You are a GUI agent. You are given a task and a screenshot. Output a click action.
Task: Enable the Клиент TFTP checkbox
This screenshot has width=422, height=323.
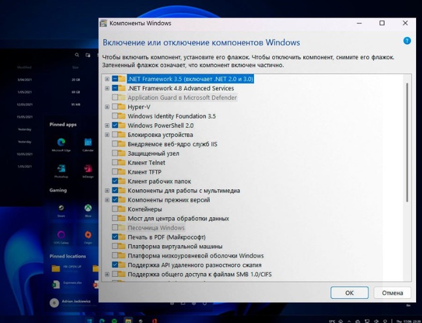click(115, 172)
